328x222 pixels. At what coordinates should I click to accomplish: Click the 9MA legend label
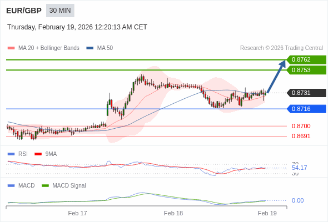51,154
